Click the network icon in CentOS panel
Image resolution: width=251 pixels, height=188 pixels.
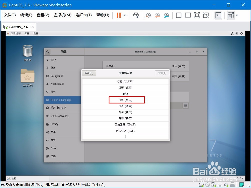(232, 33)
